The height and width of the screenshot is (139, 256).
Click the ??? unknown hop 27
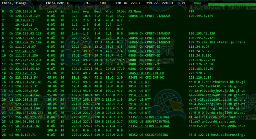[x=18, y=130]
